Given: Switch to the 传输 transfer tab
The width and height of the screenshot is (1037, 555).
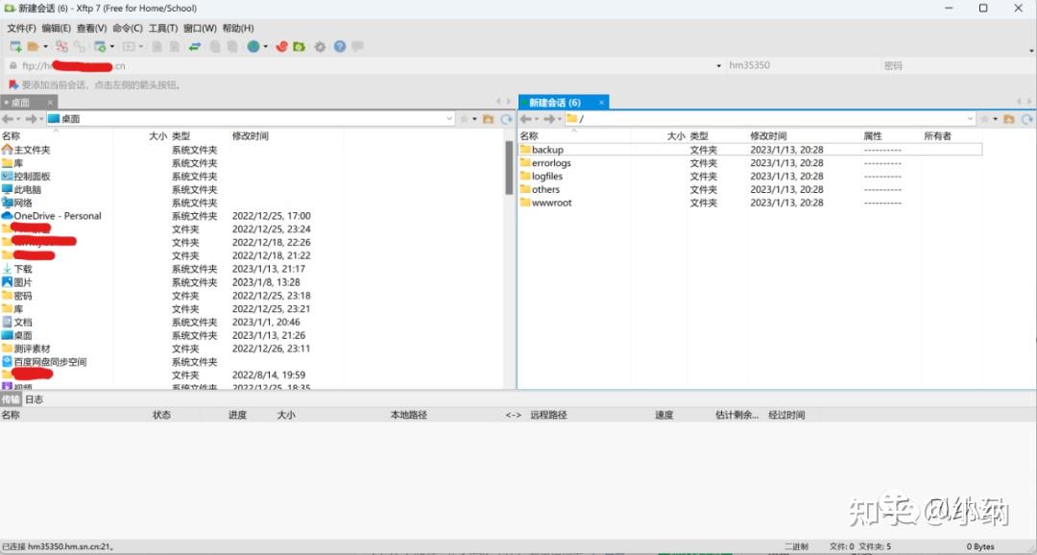Looking at the screenshot, I should [12, 398].
